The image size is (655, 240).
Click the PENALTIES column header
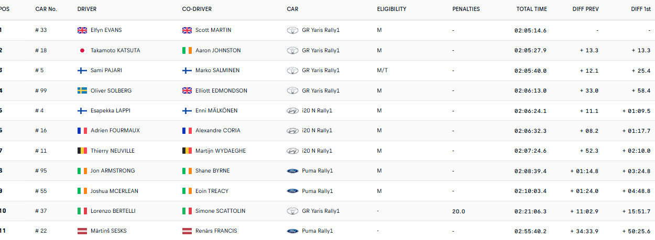click(466, 9)
